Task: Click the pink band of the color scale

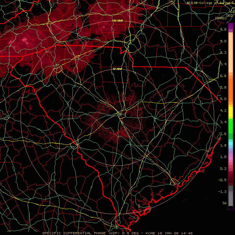Action: 231,158
